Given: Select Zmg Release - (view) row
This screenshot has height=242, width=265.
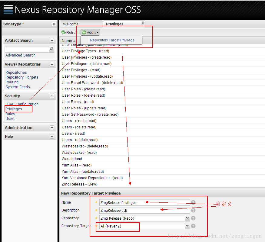Looking at the screenshot, I should tap(162, 184).
